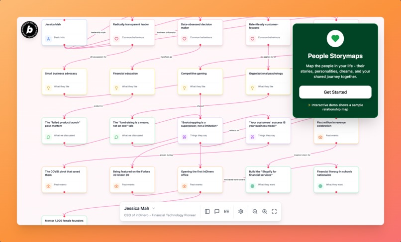
Task: Click the Get Started button
Action: 335,92
